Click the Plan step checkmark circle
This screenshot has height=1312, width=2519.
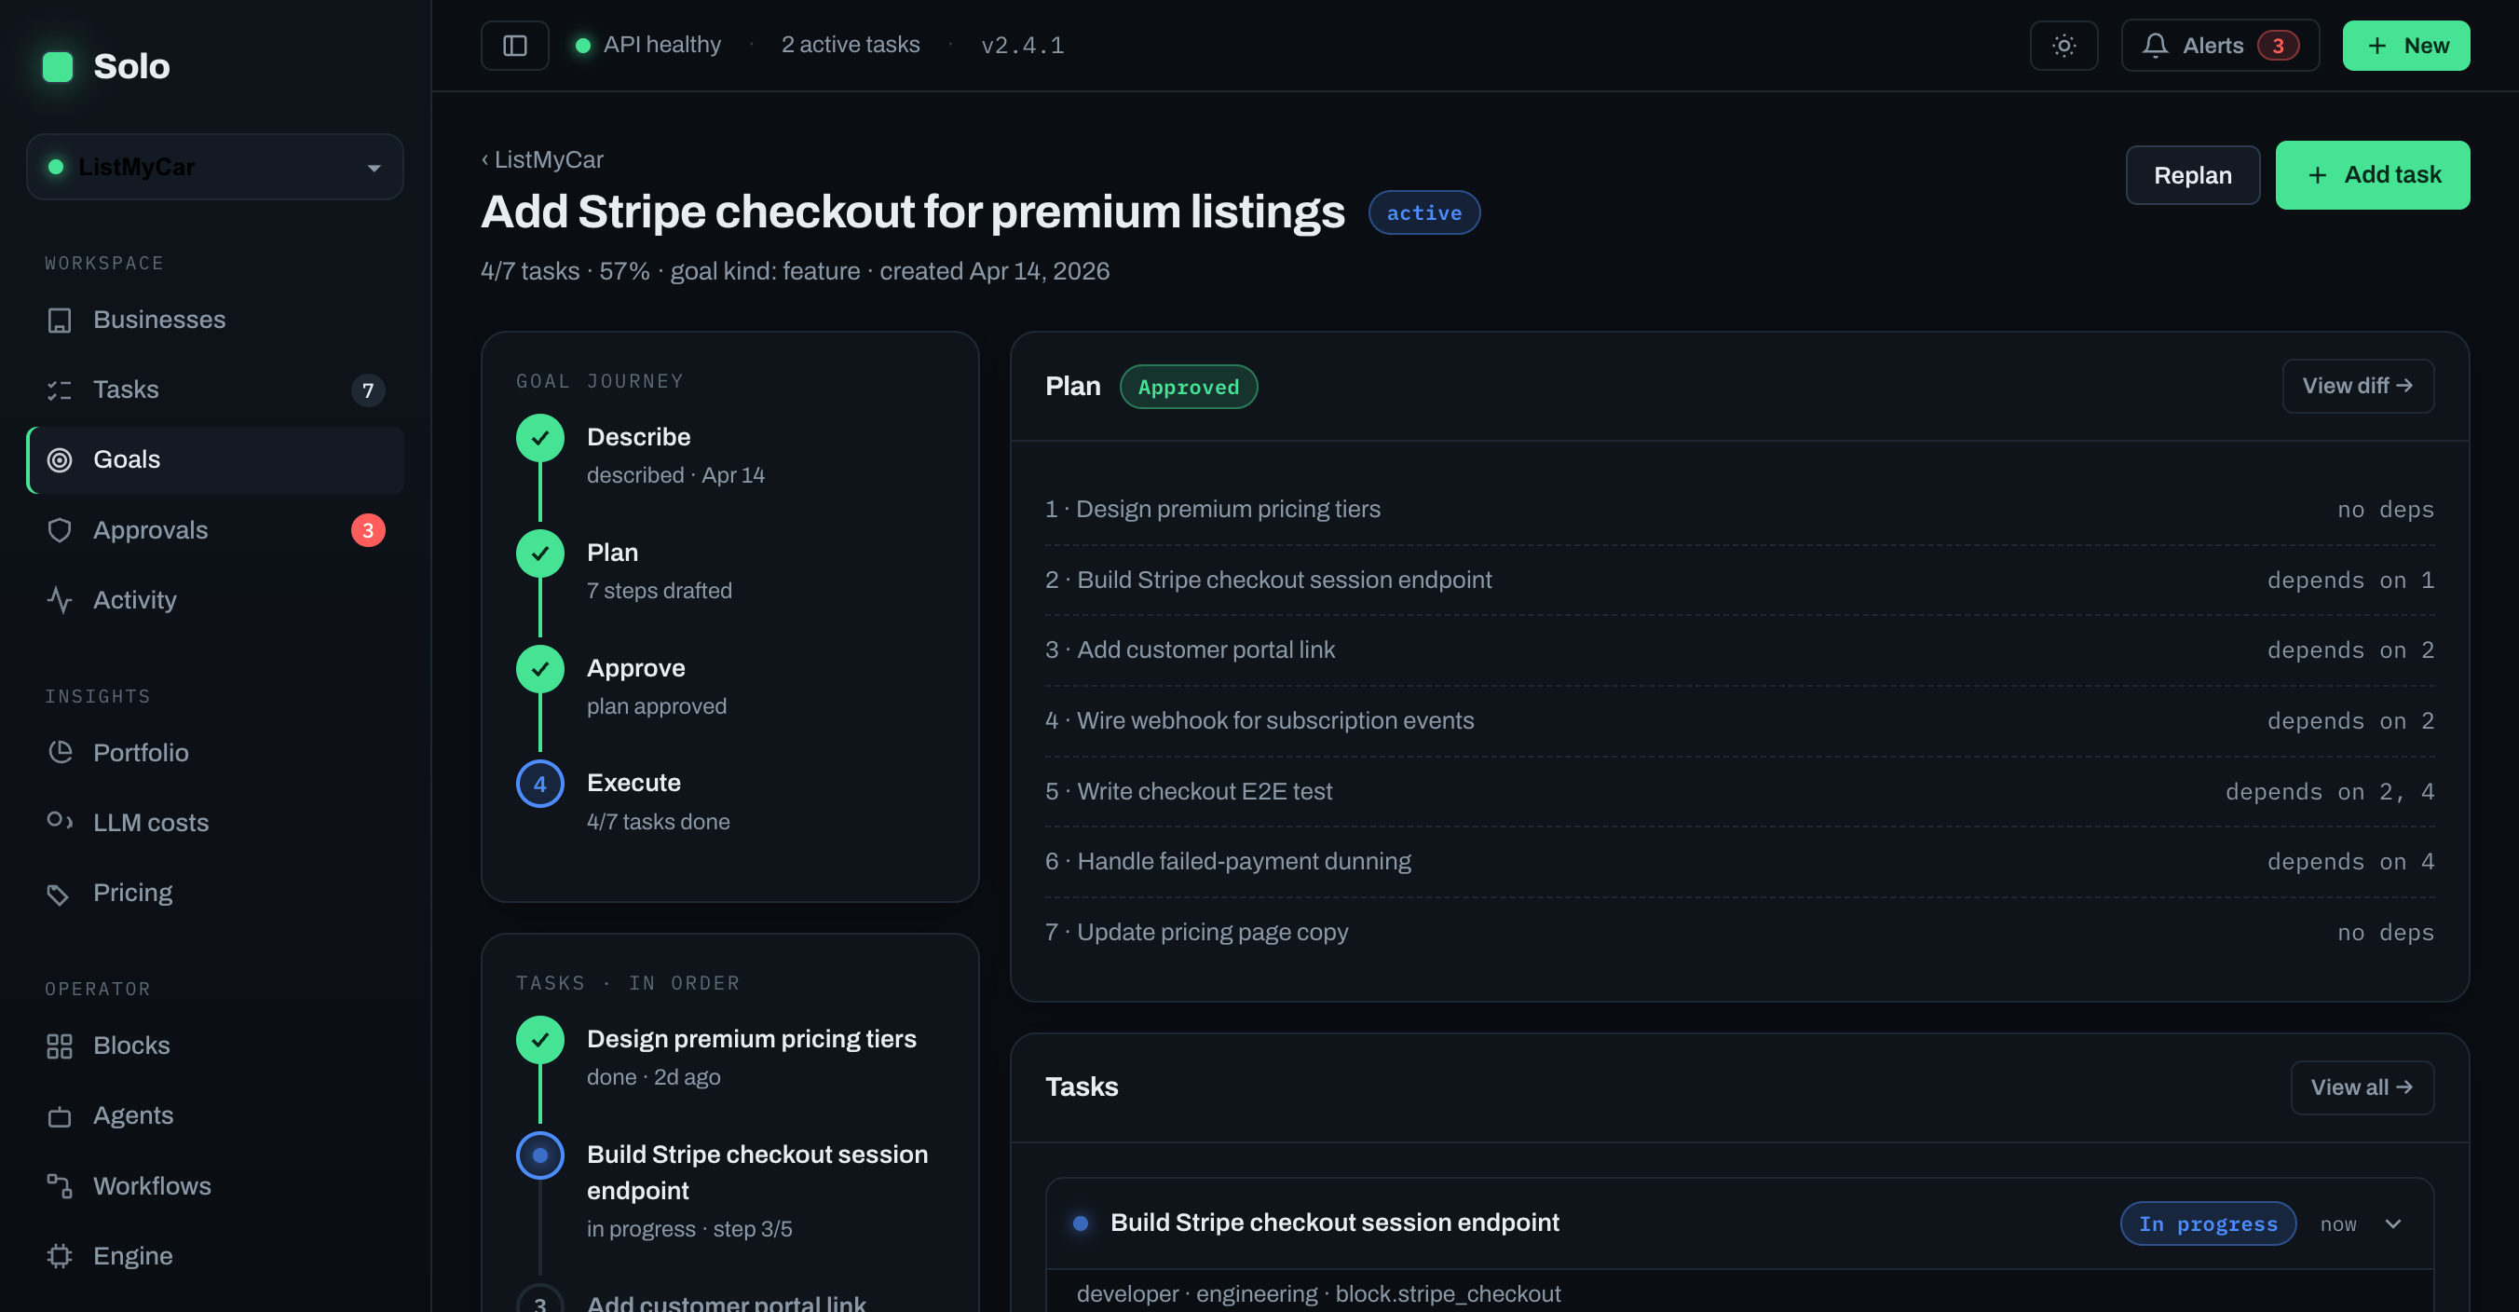click(x=539, y=553)
